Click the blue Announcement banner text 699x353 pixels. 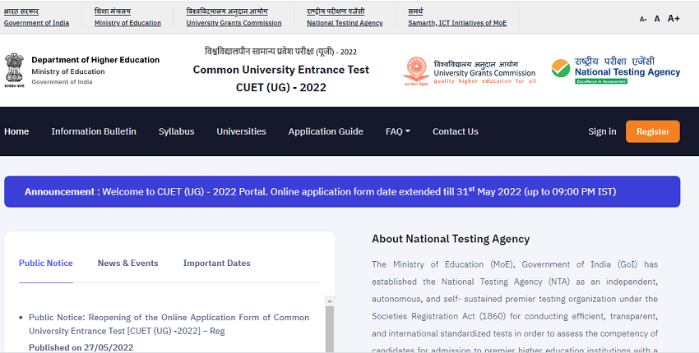[x=320, y=192]
